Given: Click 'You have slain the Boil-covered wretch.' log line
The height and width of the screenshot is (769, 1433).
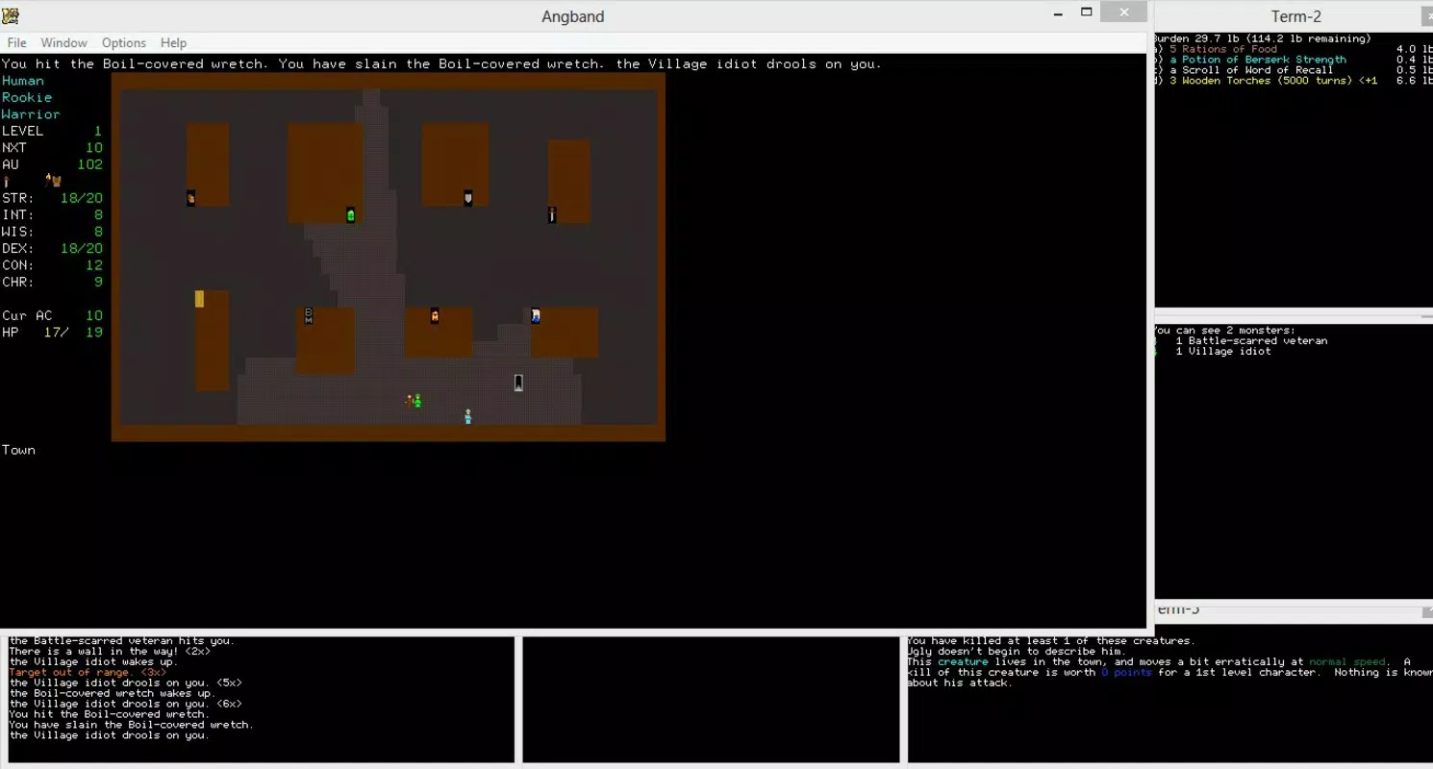Looking at the screenshot, I should [x=131, y=725].
